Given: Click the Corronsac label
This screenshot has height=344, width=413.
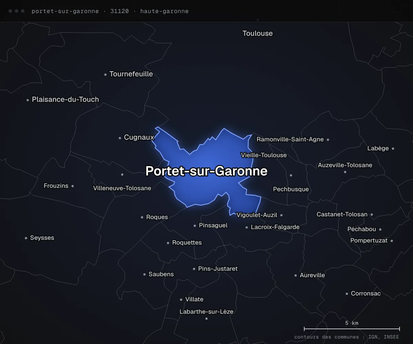Looking at the screenshot, I should pos(366,293).
